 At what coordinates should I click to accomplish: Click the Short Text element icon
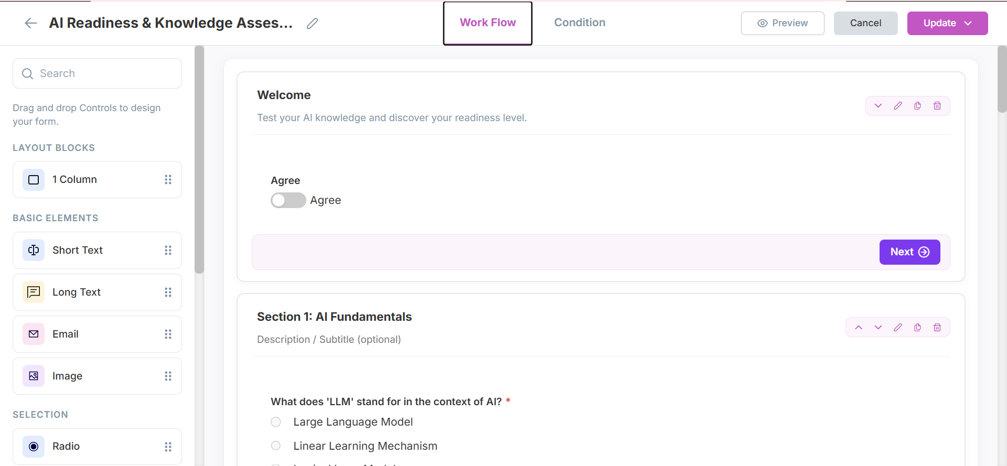[34, 250]
